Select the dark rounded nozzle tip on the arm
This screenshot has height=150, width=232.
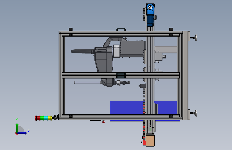[x=82, y=51]
